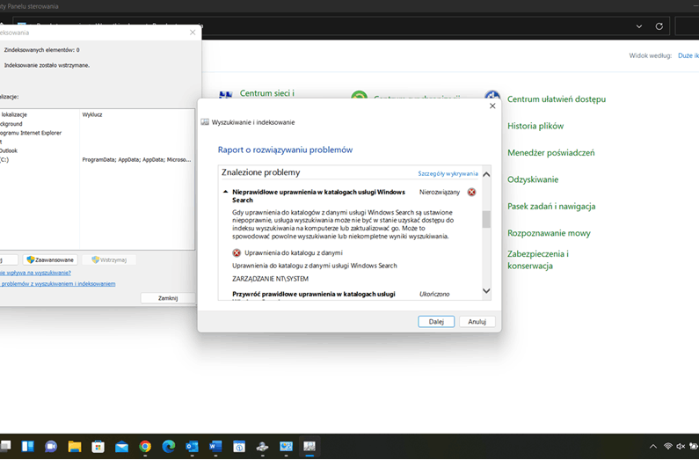Click red error icon next to Nierozwiązany
The width and height of the screenshot is (699, 460).
click(471, 192)
